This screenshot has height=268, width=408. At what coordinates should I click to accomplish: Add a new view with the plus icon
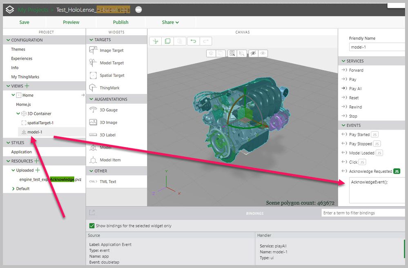(27, 86)
